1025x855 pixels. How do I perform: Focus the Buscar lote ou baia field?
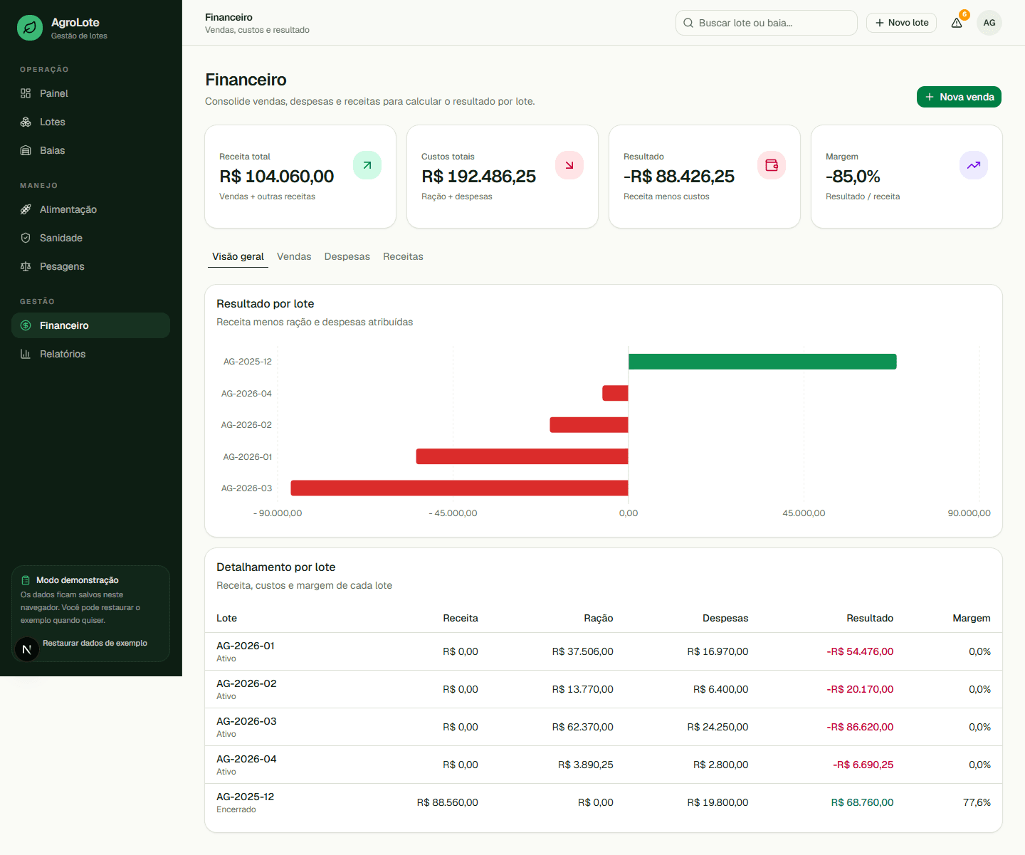point(767,23)
